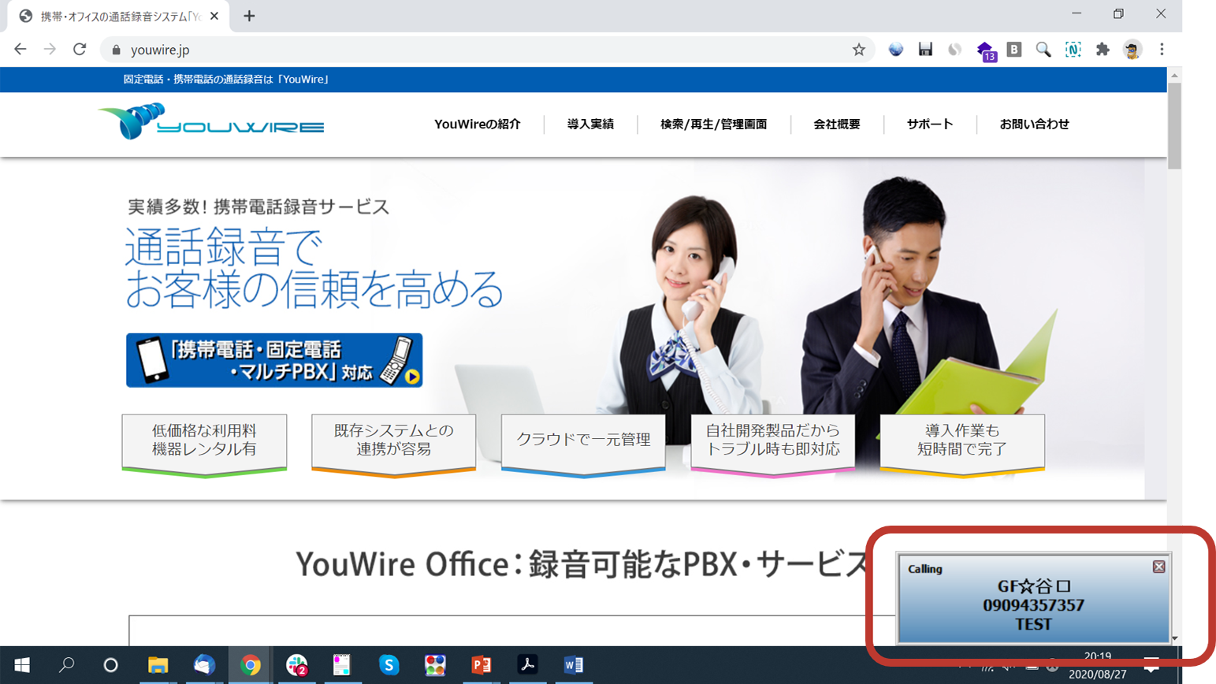Click the colorful squares app taskbar icon
Screen dimensions: 1216x684
(435, 665)
